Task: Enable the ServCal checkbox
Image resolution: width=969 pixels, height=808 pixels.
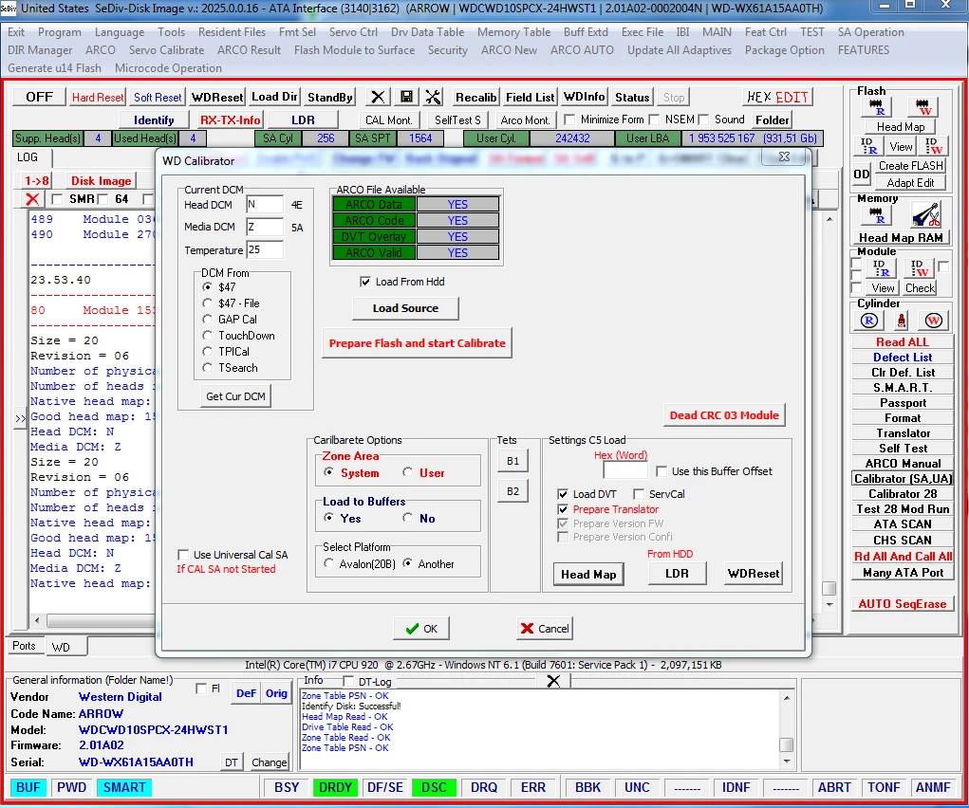Action: coord(639,494)
